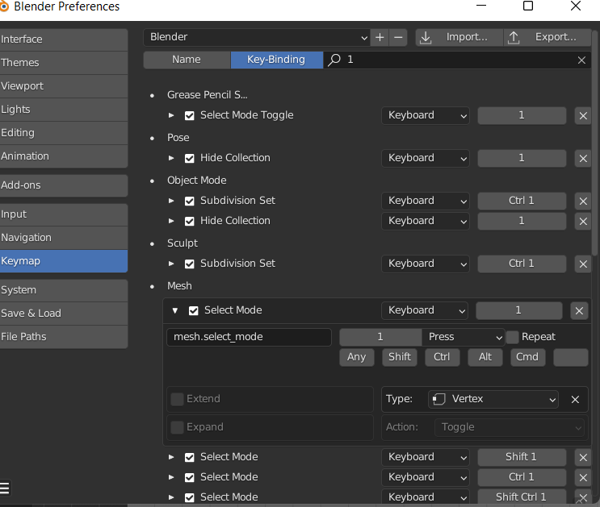Click the Import keymap button
The image size is (600, 507).
point(458,37)
